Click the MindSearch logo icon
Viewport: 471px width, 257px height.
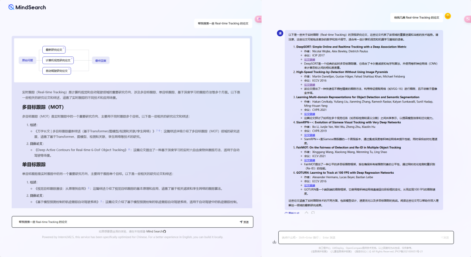(x=11, y=7)
